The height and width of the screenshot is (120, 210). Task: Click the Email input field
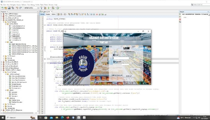coord(121,58)
